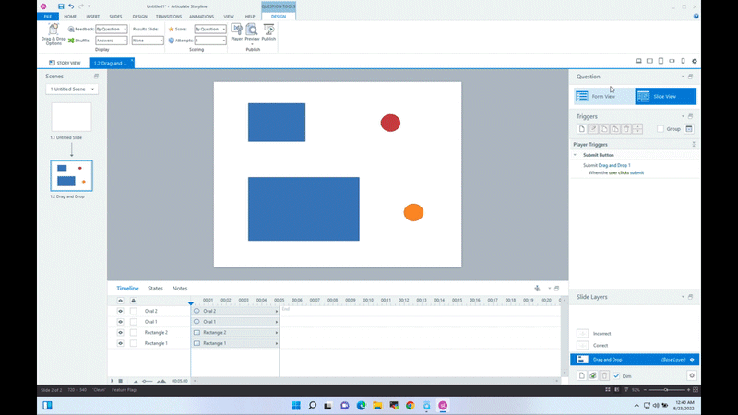Open slide layer properties gear icon
Screen dimensions: 738x415
pos(691,375)
